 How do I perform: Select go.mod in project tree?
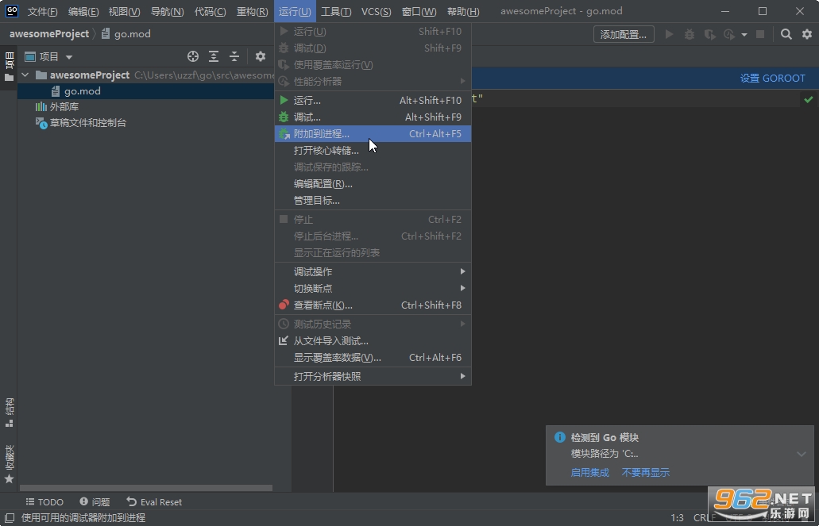[83, 91]
